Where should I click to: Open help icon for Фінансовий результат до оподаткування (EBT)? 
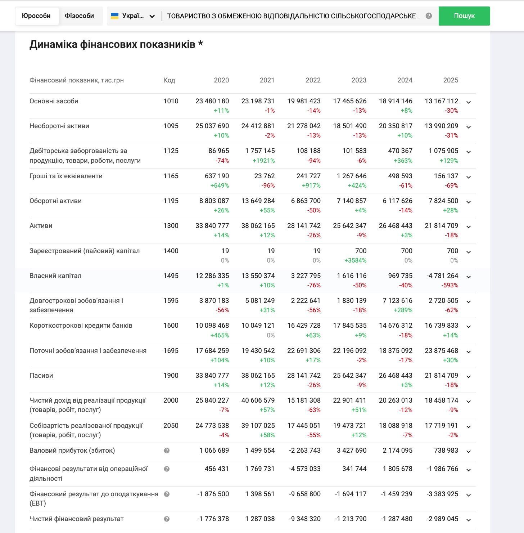tap(167, 494)
